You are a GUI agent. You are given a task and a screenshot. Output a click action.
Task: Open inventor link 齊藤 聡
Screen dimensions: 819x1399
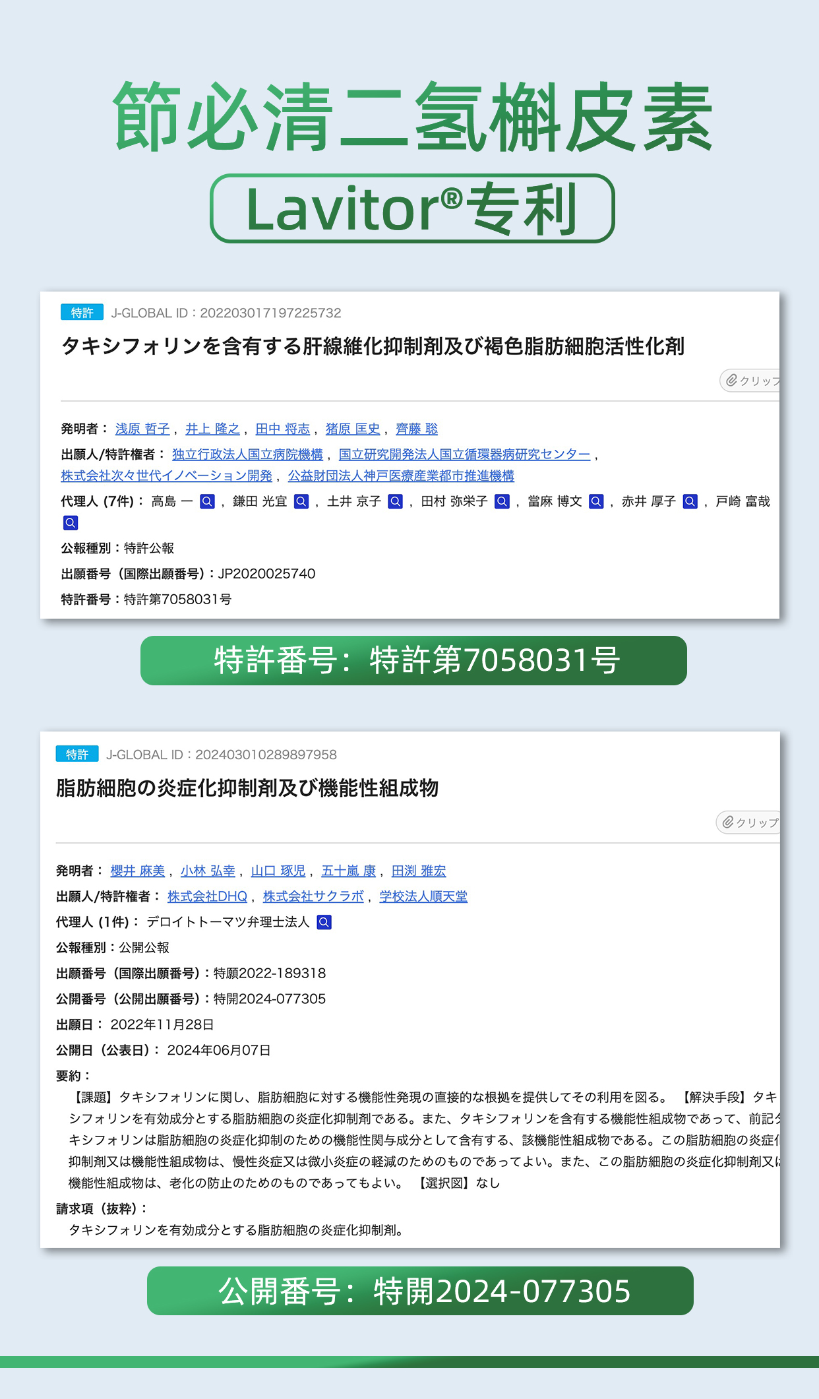(417, 429)
